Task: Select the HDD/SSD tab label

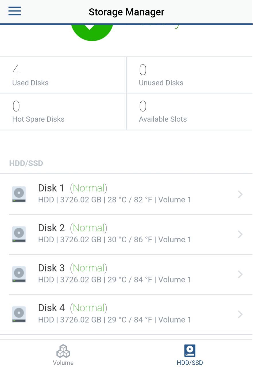Action: [x=190, y=363]
